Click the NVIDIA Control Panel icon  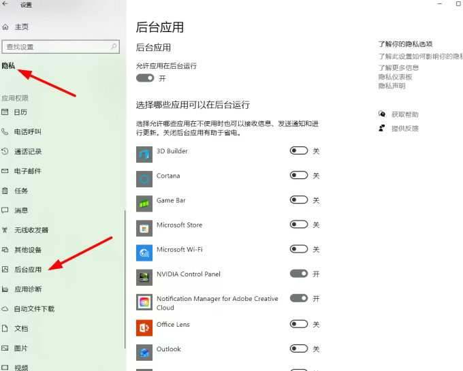[144, 277]
